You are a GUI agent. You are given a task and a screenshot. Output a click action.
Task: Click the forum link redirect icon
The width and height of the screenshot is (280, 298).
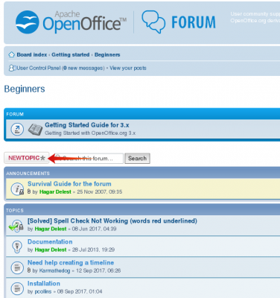pyautogui.click(x=17, y=129)
